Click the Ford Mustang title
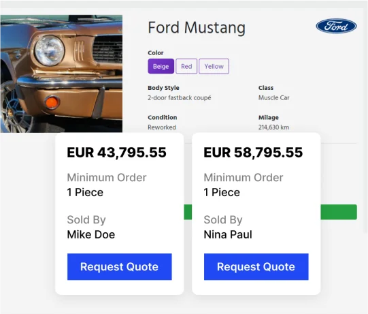Screen dimensions: 368x314 point(197,28)
